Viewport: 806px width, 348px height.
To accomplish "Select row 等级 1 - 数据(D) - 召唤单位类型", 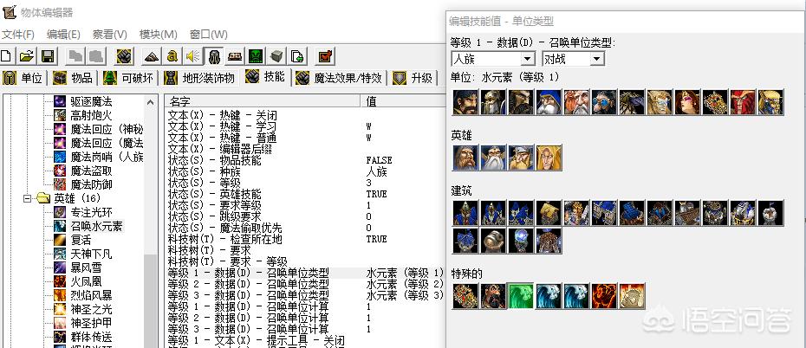I will (x=305, y=273).
